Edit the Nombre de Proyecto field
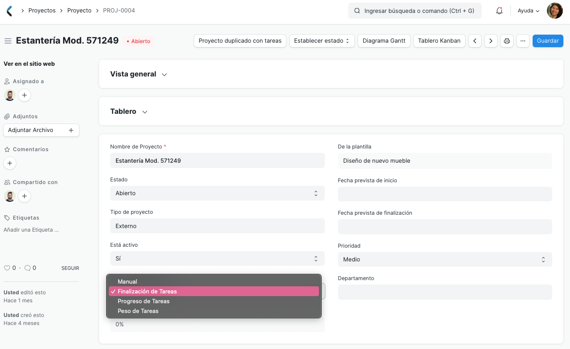 click(217, 161)
